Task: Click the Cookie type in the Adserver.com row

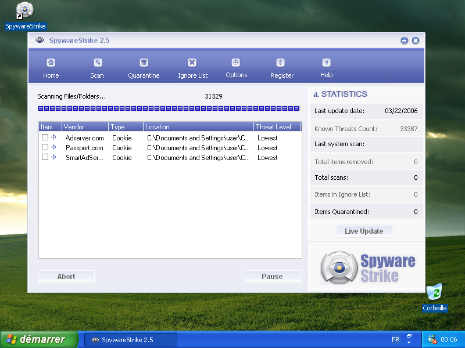Action: click(x=122, y=138)
